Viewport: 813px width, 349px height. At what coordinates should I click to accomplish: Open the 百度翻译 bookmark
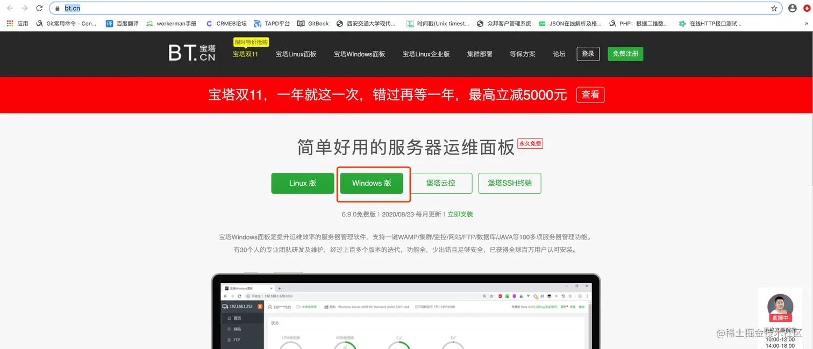click(x=122, y=24)
